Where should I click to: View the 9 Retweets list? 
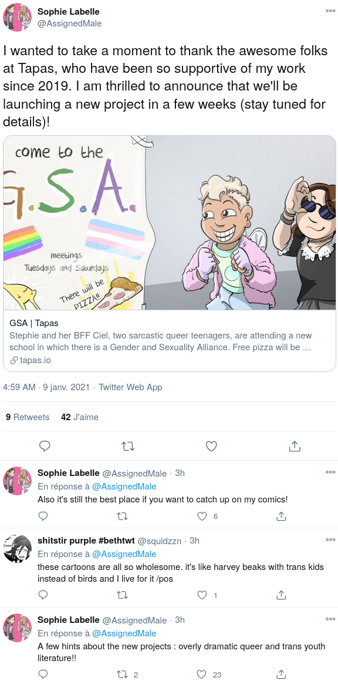pyautogui.click(x=28, y=417)
